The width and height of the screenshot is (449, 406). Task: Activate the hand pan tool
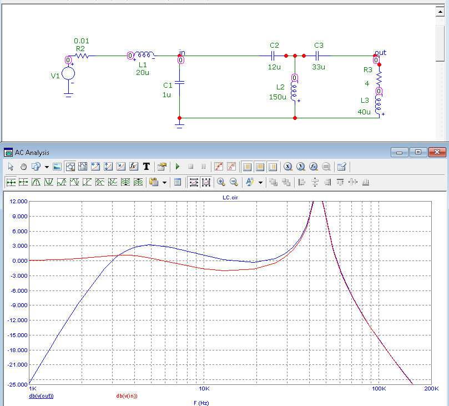tap(23, 167)
